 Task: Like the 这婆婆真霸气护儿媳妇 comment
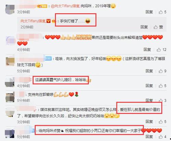pyautogui.click(x=162, y=86)
